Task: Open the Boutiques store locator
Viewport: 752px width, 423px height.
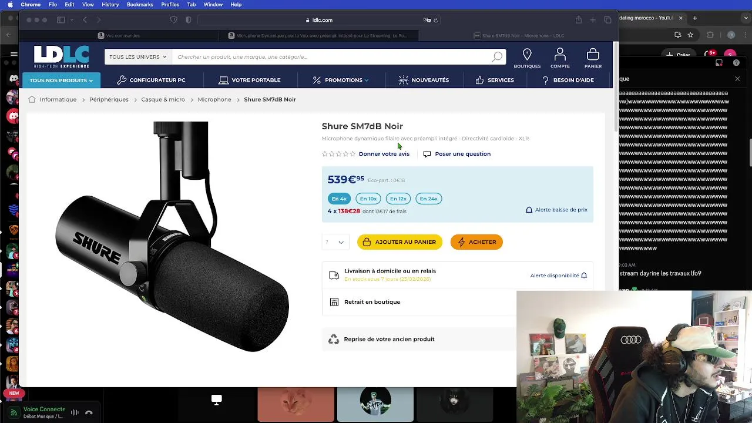Action: pyautogui.click(x=527, y=58)
